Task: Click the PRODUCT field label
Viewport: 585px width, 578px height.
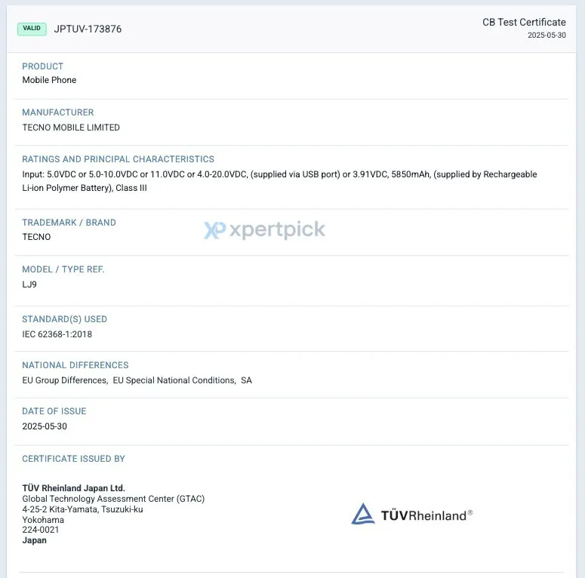Action: point(42,66)
